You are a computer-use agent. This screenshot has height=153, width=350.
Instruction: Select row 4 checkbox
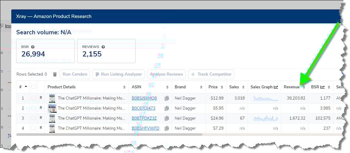pyautogui.click(x=33, y=128)
